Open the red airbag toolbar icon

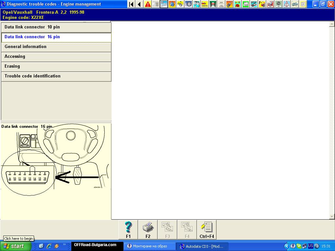pyautogui.click(x=270, y=4)
